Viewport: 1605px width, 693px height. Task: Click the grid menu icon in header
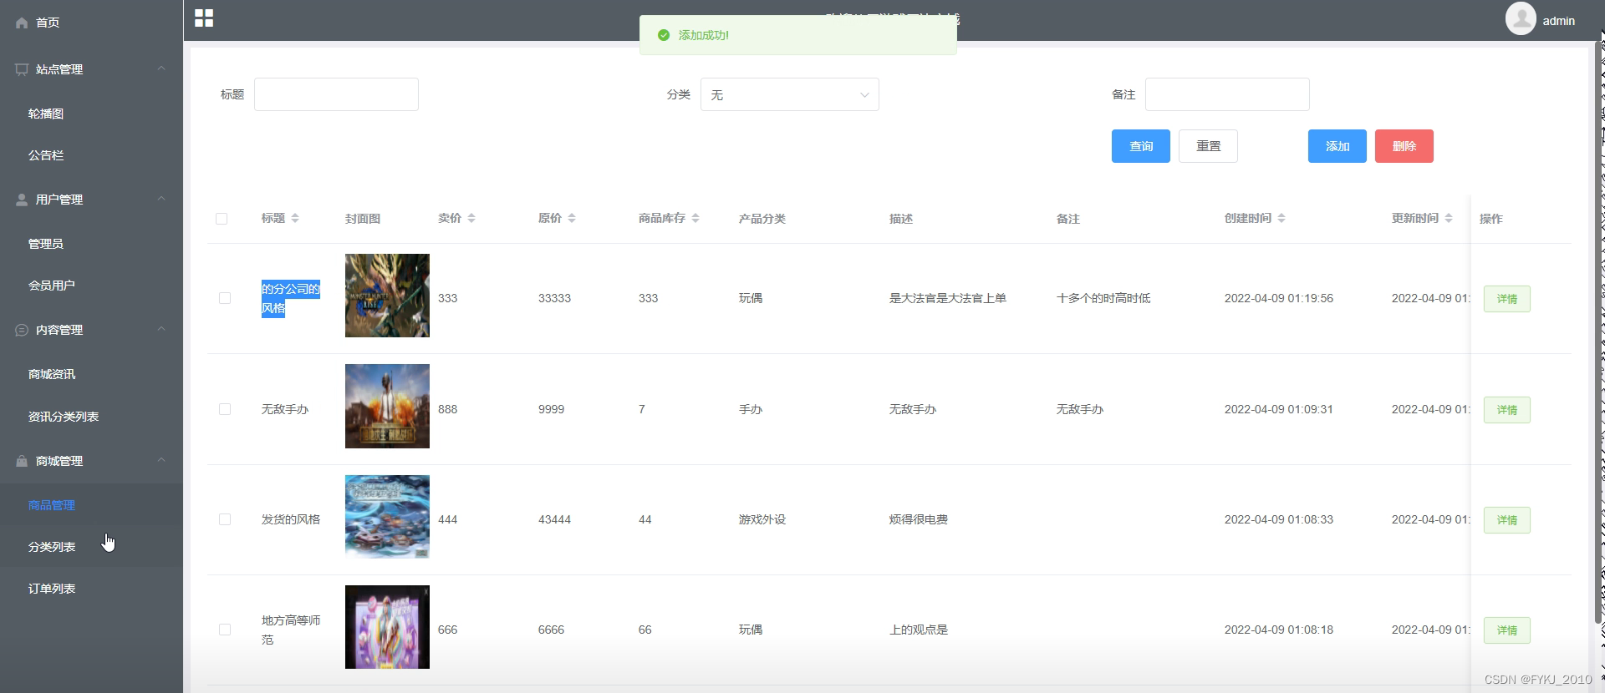204,18
